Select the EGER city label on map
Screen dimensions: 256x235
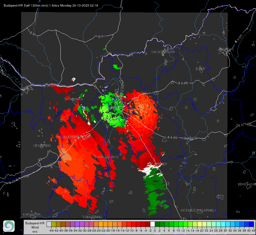200,69
